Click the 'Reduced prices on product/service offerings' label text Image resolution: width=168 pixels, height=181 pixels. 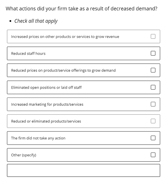[63, 70]
